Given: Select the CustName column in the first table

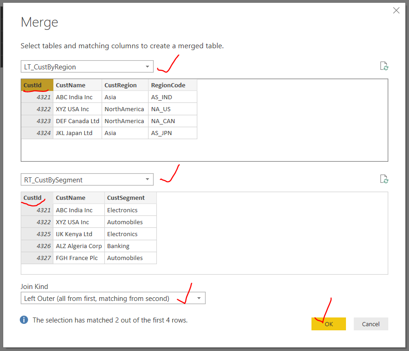Looking at the screenshot, I should 77,85.
